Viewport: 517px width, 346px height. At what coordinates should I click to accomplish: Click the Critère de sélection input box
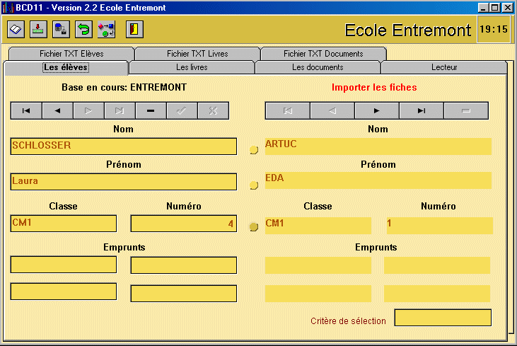[x=442, y=318]
